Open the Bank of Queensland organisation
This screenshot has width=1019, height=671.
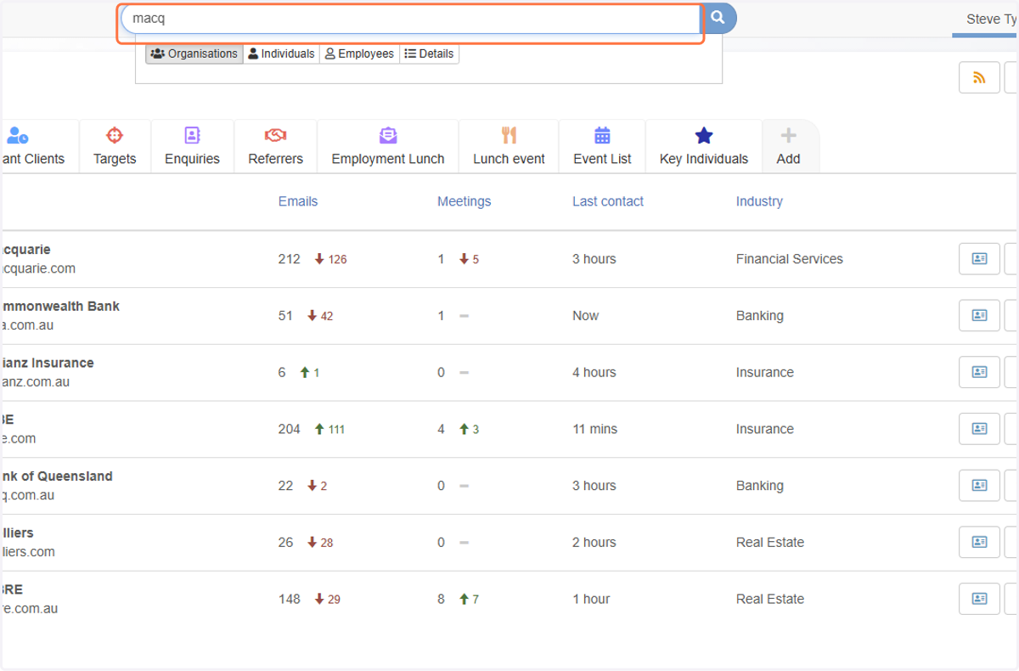tap(56, 476)
